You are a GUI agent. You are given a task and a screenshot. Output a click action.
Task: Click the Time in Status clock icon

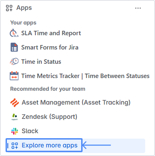pyautogui.click(x=14, y=62)
